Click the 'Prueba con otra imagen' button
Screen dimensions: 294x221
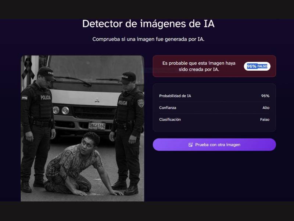point(214,144)
